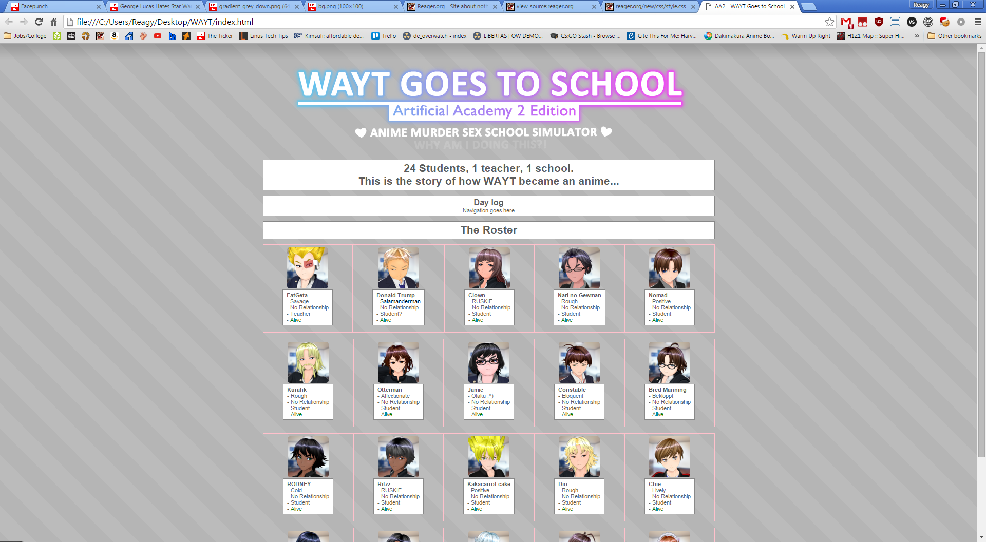
Task: Open the Kimsufi bookmark
Action: pyautogui.click(x=329, y=36)
